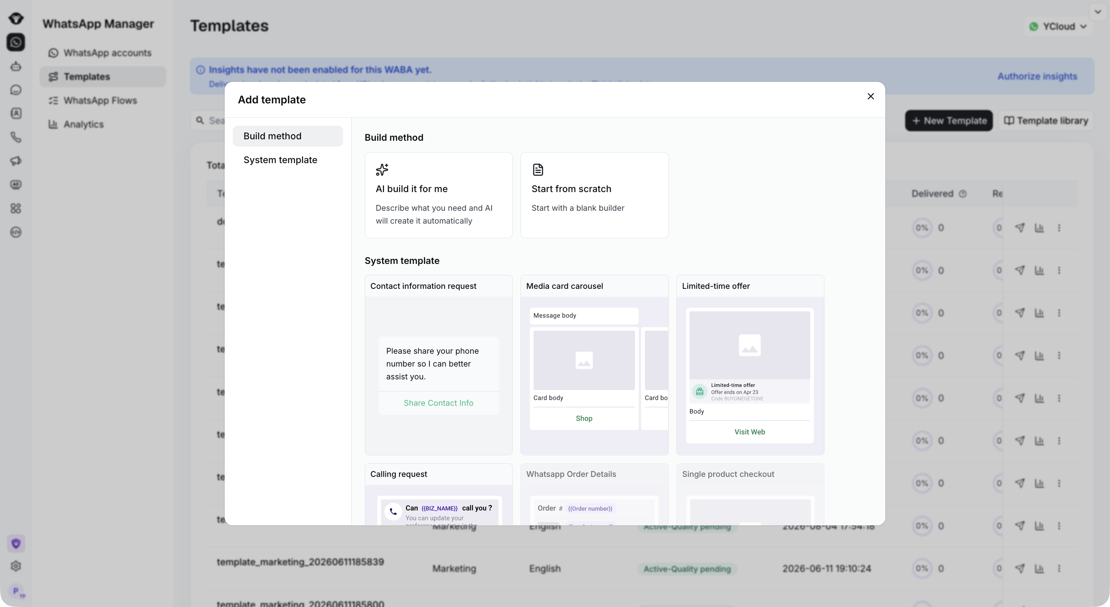Click Delivered info tooltip icon

[963, 194]
